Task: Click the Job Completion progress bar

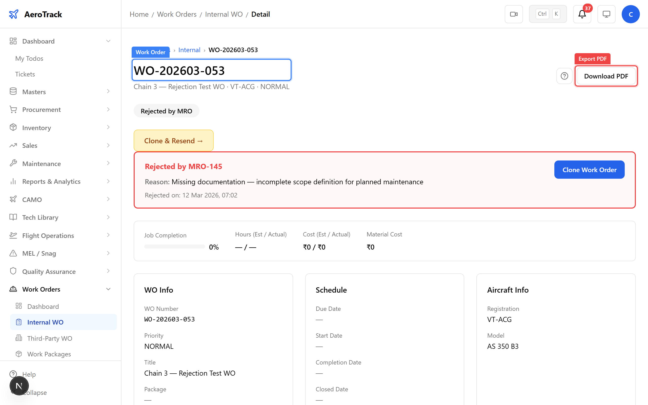Action: [x=174, y=247]
